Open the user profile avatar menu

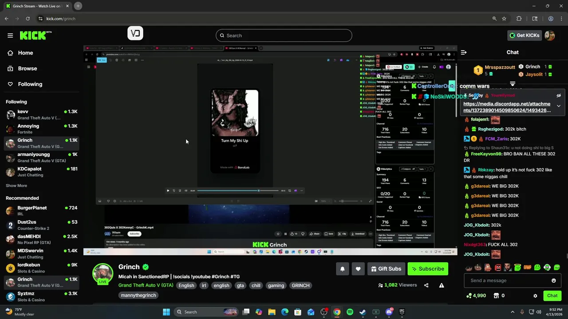click(x=550, y=35)
